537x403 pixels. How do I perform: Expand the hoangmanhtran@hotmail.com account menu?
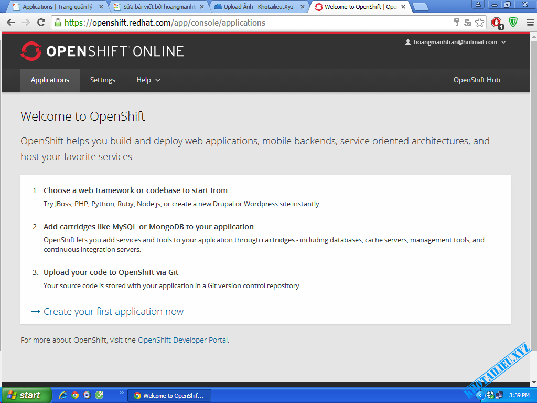[x=455, y=42]
